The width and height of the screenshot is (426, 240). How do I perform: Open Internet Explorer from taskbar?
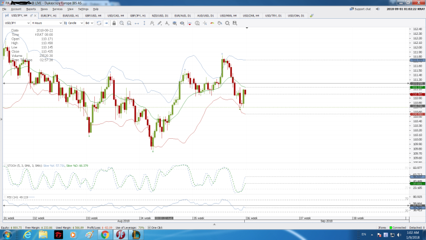point(27,234)
